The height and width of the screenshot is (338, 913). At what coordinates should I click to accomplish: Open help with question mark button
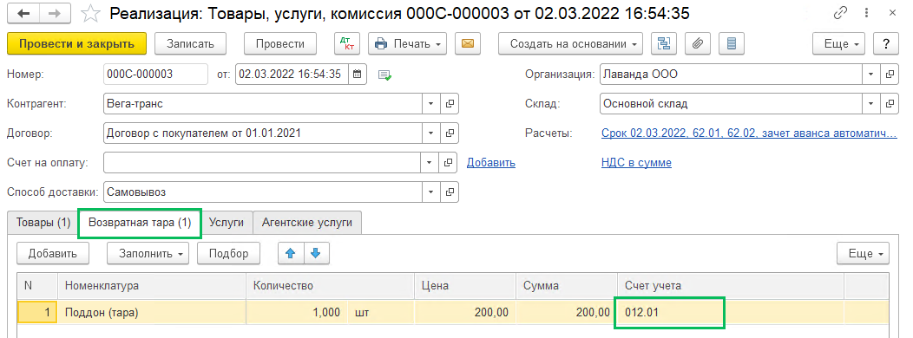887,43
